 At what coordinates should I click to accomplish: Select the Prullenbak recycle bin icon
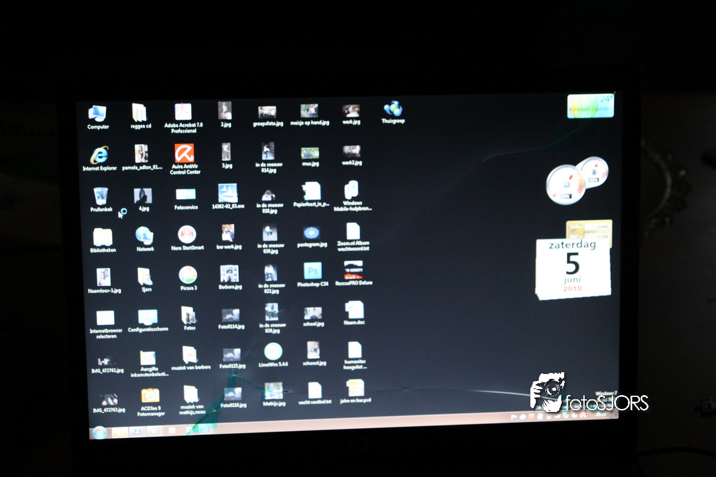coord(101,196)
